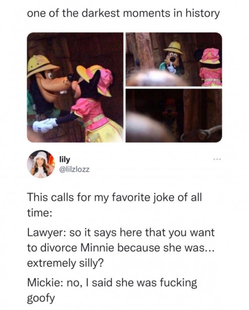Click Goofy's yellow safari hat in the left photo
249x310 pixels.
[42, 65]
